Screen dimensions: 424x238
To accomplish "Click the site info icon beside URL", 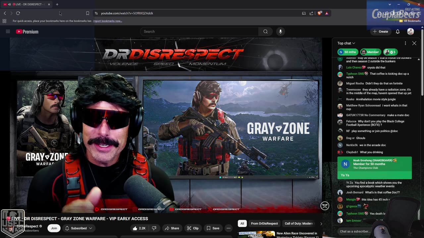I will [96, 13].
